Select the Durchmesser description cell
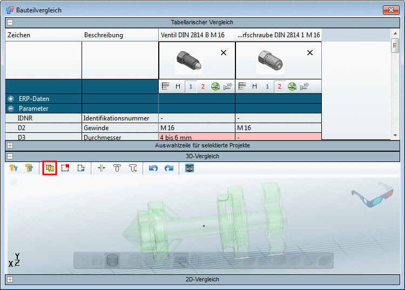The width and height of the screenshot is (405, 290). (x=120, y=137)
